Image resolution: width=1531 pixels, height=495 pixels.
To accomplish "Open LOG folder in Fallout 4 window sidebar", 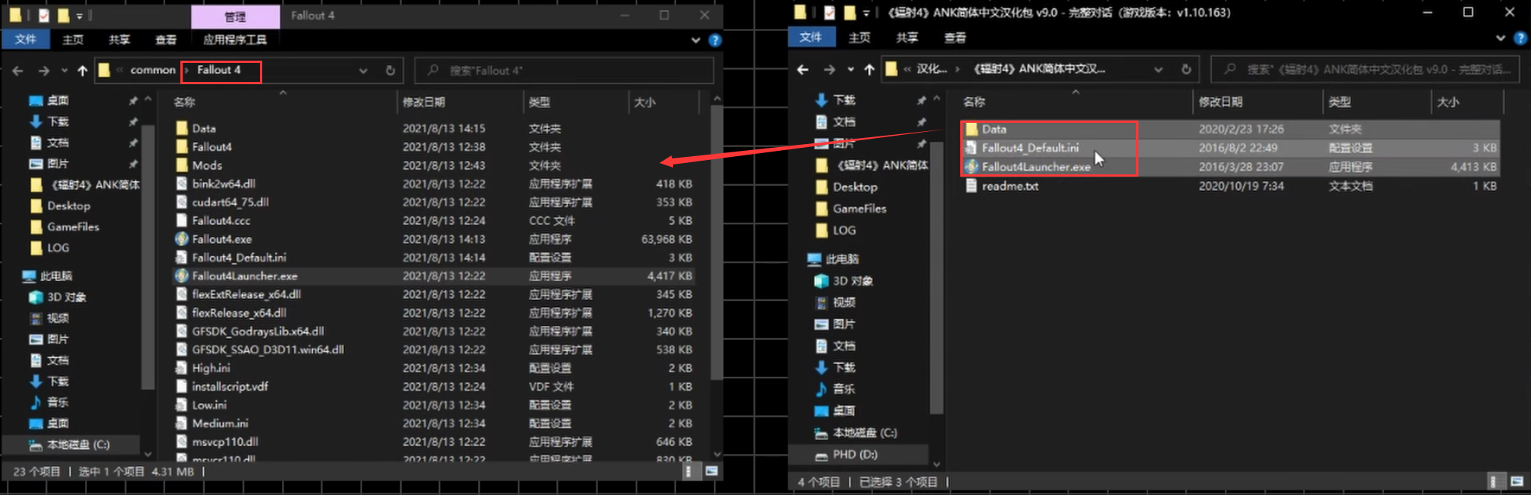I will (x=50, y=248).
